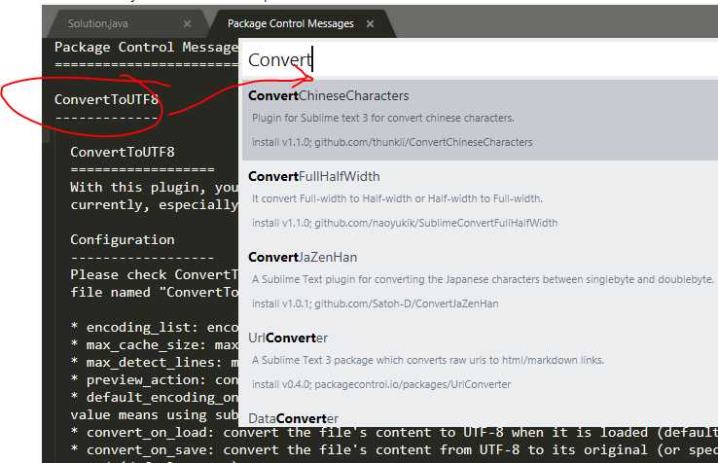Click the Package Control Message title line
The width and height of the screenshot is (718, 463).
point(146,47)
